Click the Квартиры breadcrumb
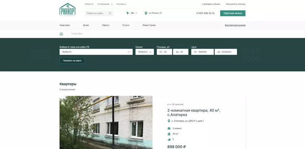This screenshot has width=305, height=149. coord(77,34)
